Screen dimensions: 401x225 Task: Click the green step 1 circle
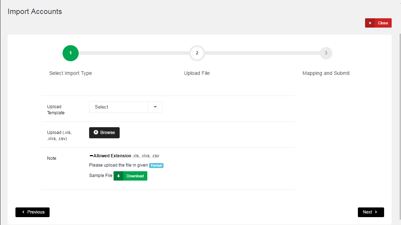coord(70,53)
